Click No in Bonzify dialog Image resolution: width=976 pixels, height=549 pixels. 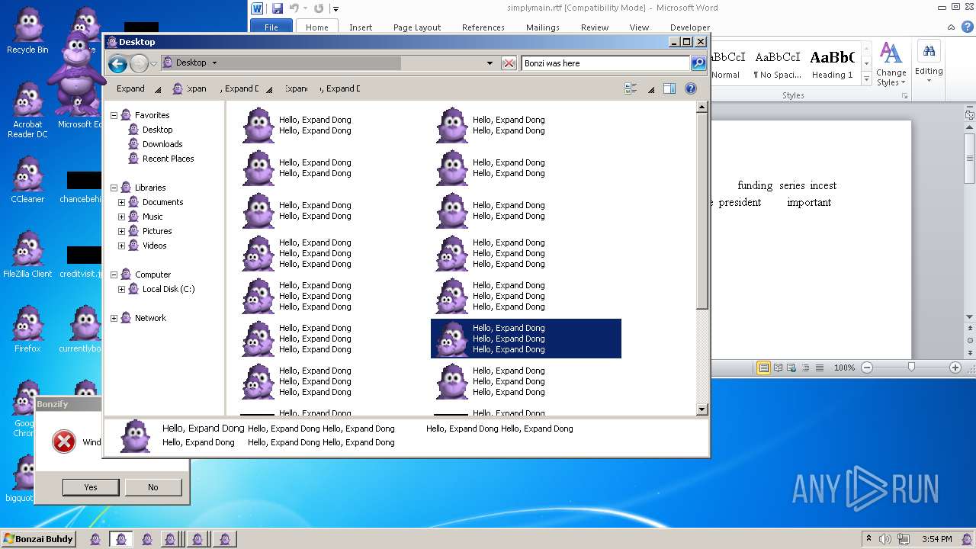pos(153,487)
